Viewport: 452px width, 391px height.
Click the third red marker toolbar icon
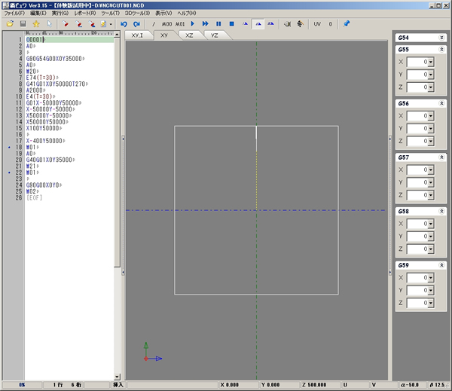92,24
